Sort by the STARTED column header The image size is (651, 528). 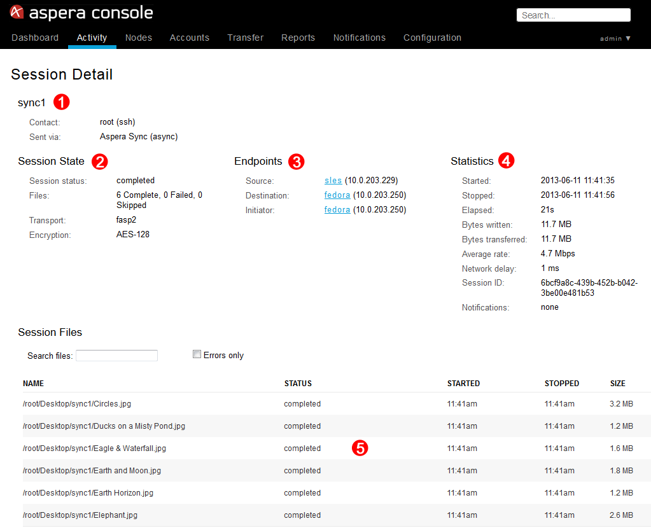[x=463, y=384]
